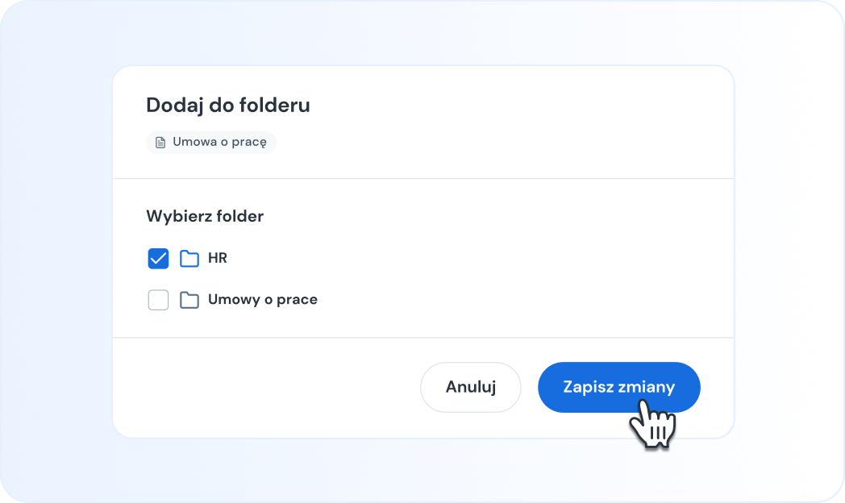Save changes with the blue button

(x=618, y=387)
